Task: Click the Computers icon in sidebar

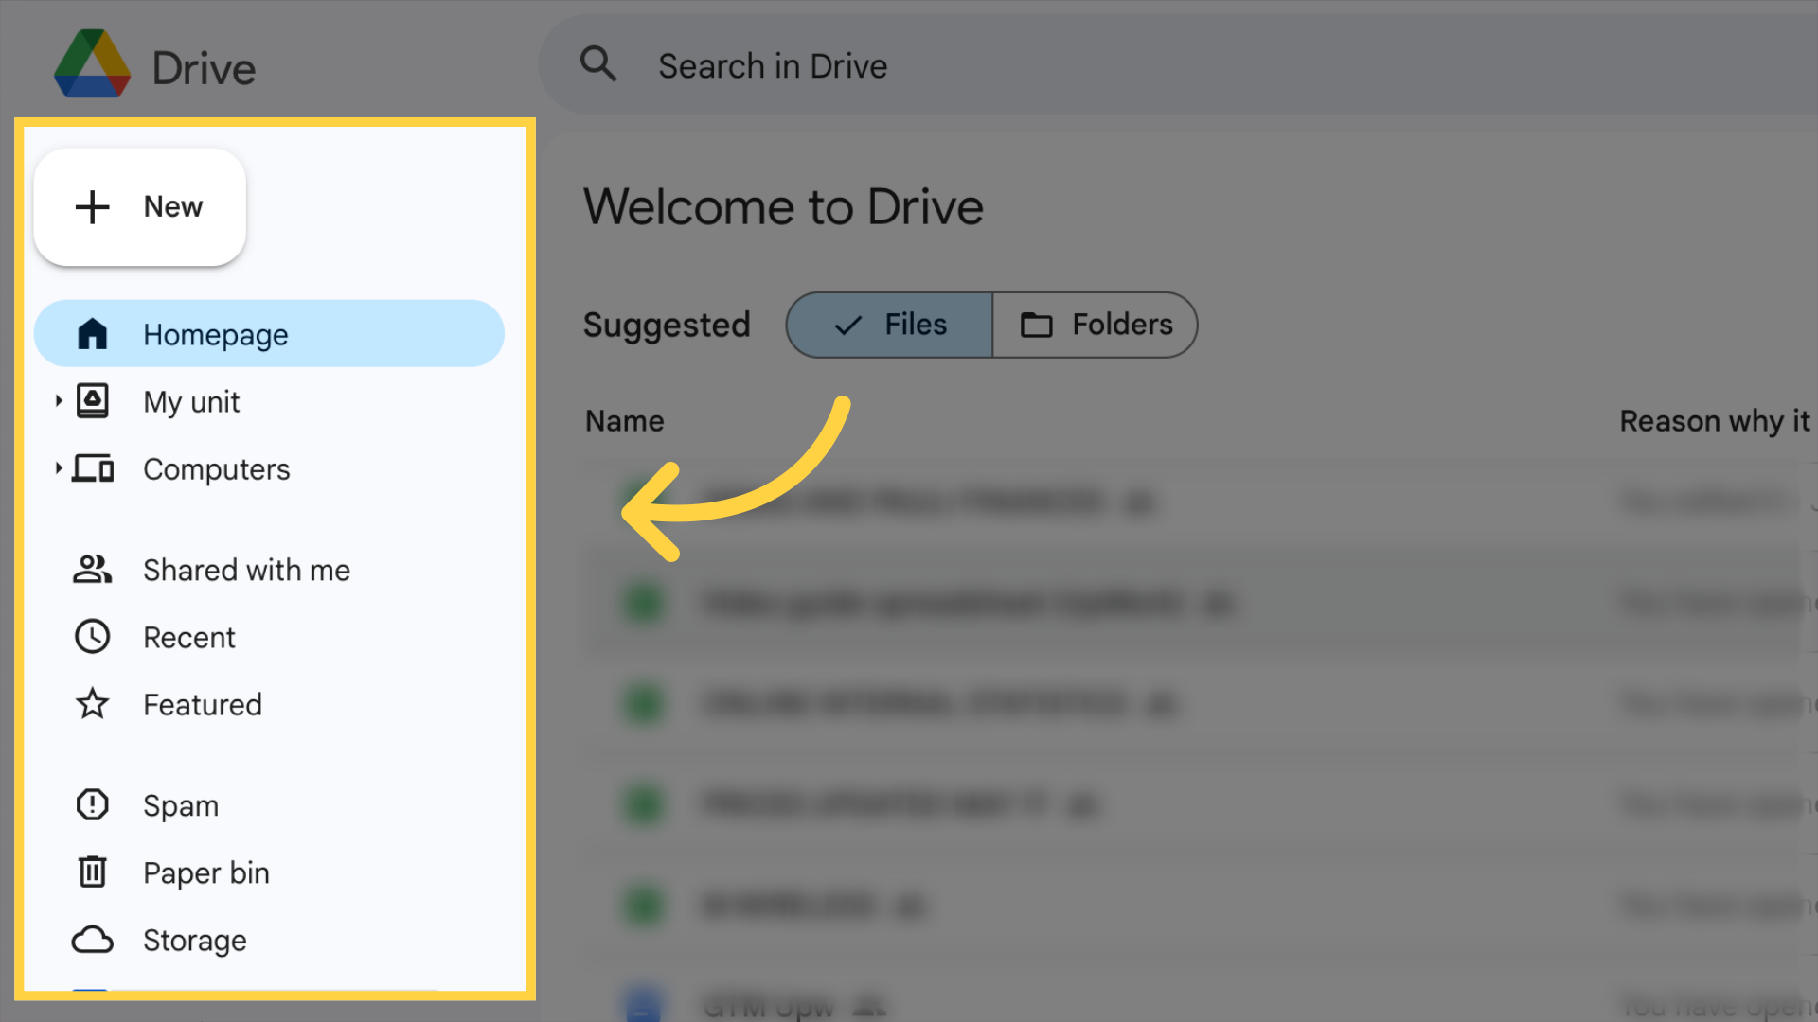Action: [95, 469]
